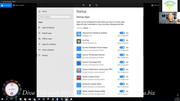Toggle Adobe Updater Startup Utility switch
Image resolution: width=180 pixels, height=101 pixels.
click(x=122, y=91)
